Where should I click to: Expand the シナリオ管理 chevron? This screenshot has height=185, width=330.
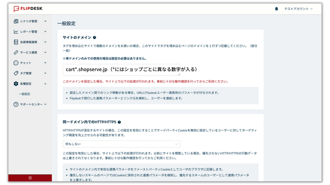coord(45,21)
